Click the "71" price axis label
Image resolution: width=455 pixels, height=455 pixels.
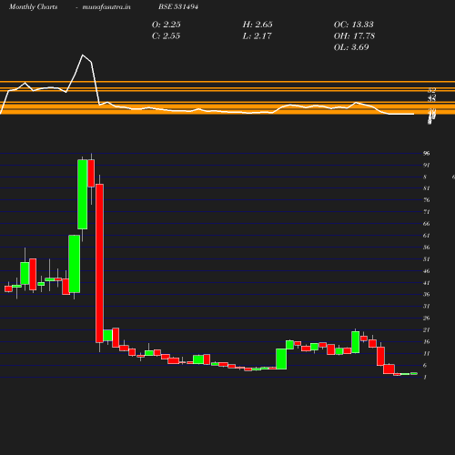[x=426, y=212]
